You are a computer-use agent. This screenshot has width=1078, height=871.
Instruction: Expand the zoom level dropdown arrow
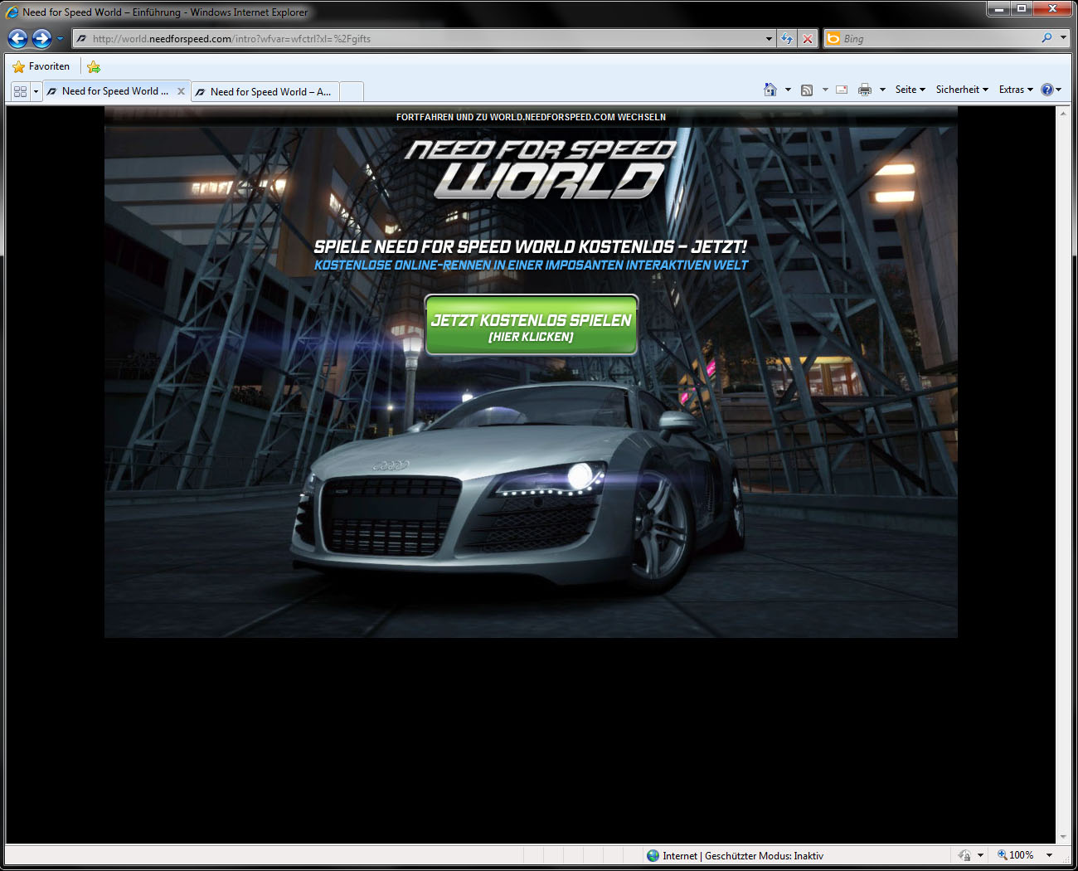(x=1050, y=855)
